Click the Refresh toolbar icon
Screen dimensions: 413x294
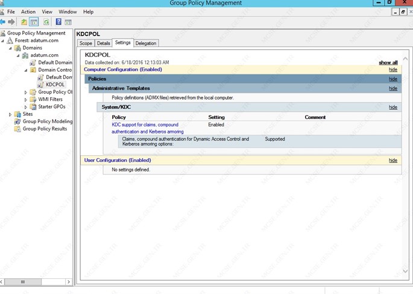[46, 22]
